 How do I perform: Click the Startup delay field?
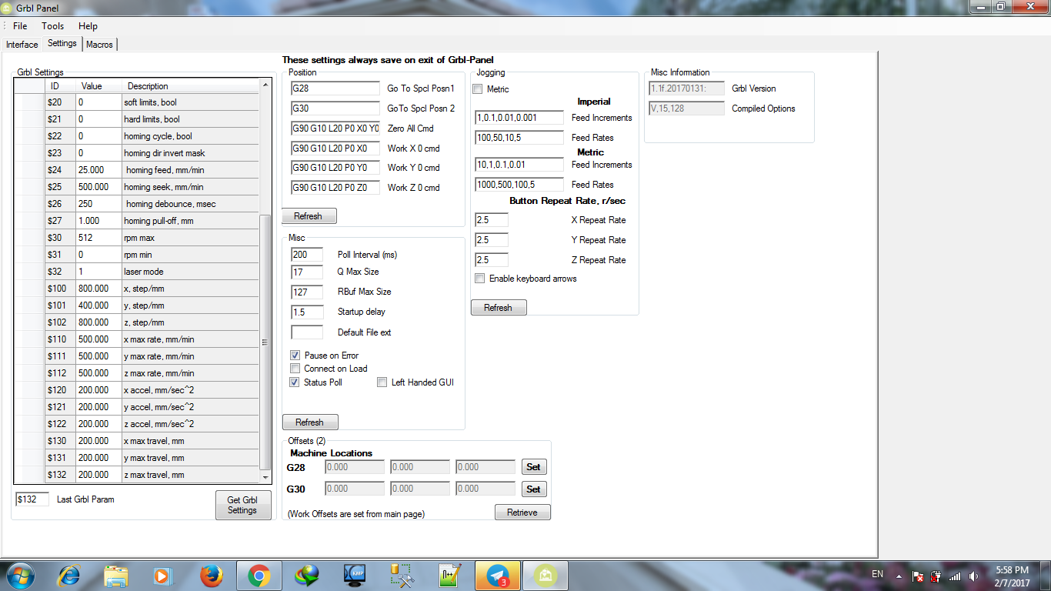click(x=307, y=312)
